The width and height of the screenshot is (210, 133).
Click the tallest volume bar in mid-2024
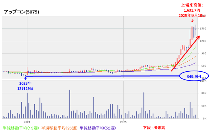point(70,104)
